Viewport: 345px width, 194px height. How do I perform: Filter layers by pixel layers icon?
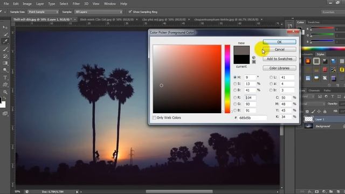(x=320, y=96)
